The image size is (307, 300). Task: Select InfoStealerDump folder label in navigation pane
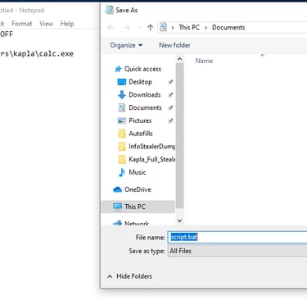[x=151, y=147]
